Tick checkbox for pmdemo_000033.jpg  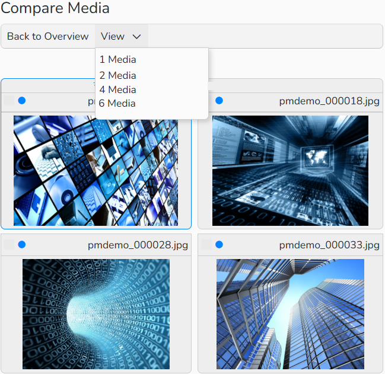pyautogui.click(x=206, y=245)
